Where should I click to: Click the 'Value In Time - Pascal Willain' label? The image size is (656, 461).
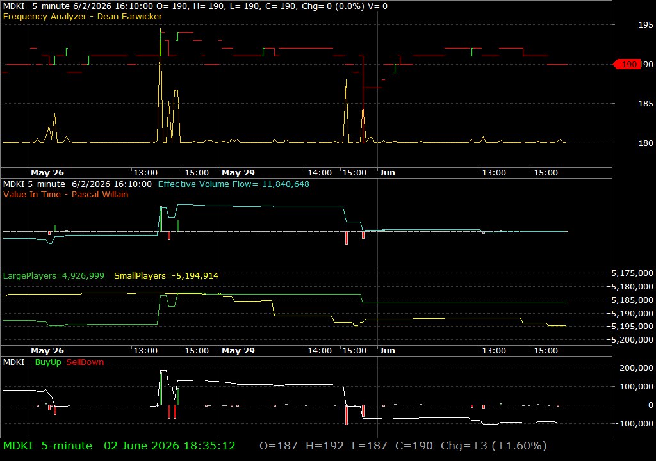66,194
